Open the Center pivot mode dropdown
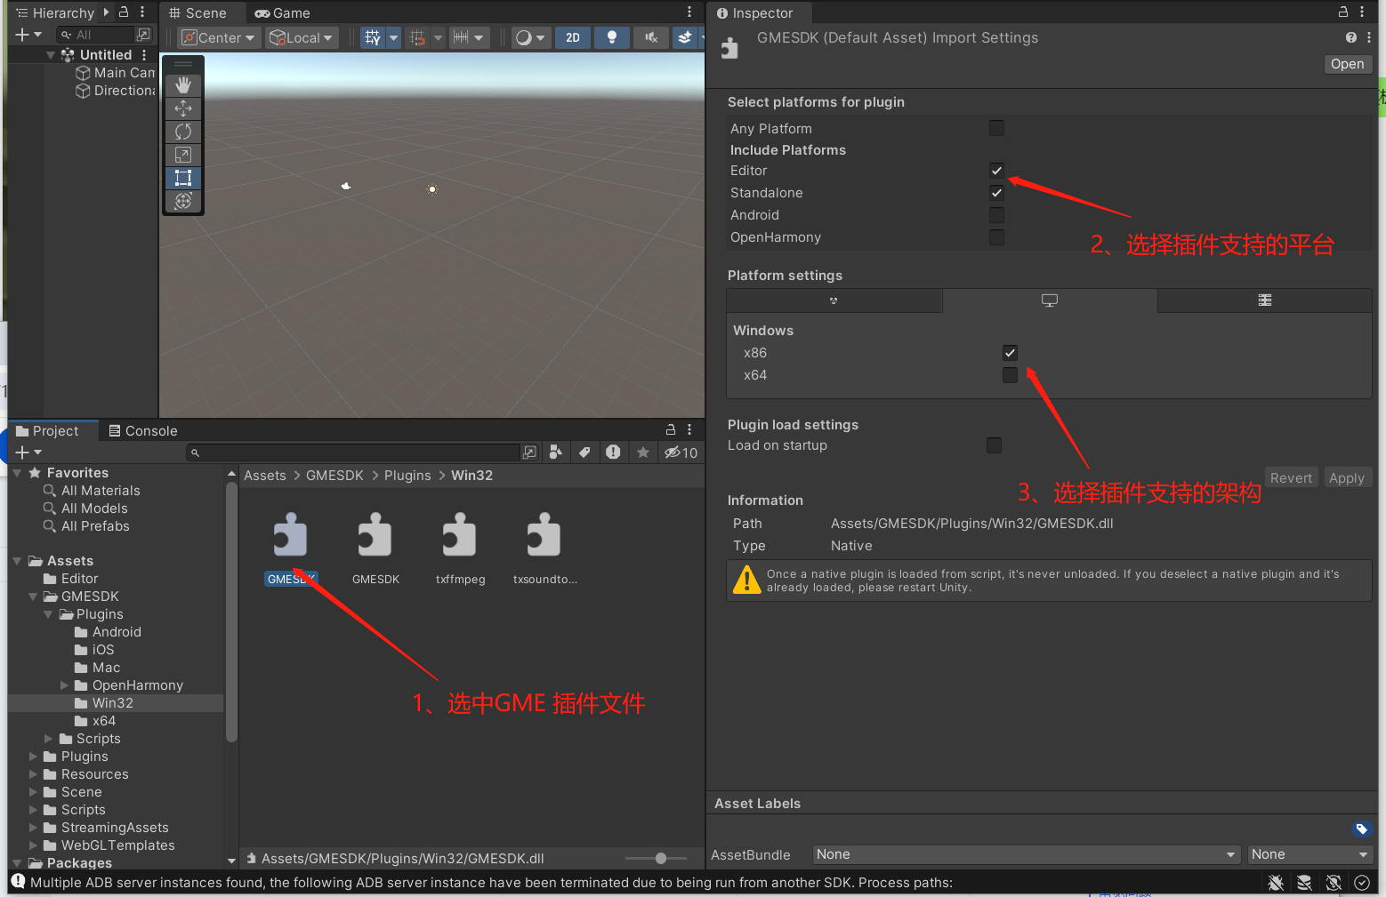Viewport: 1386px width, 897px height. point(219,37)
